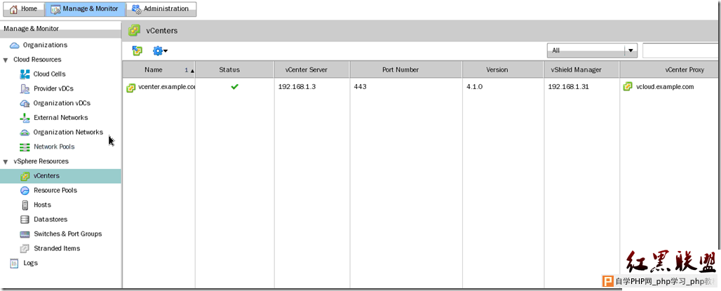Select Organizations in sidebar
This screenshot has width=721, height=291.
tap(45, 45)
